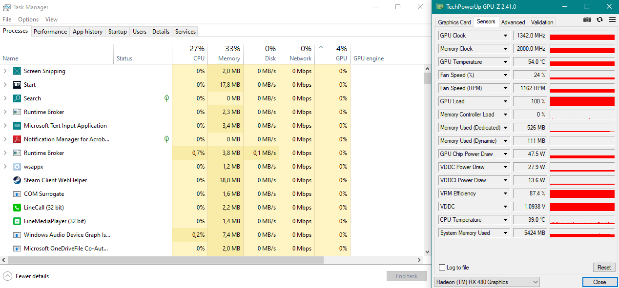Viewport: 619px width, 288px height.
Task: Open the GPU Temperature sensor dropdown
Action: tap(506, 62)
